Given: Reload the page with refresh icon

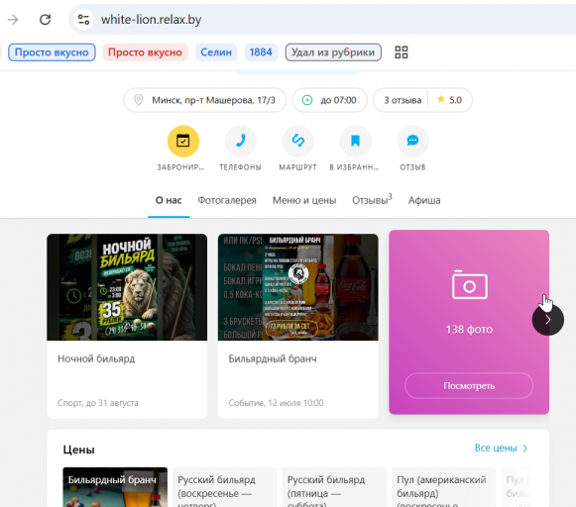Looking at the screenshot, I should coord(46,20).
